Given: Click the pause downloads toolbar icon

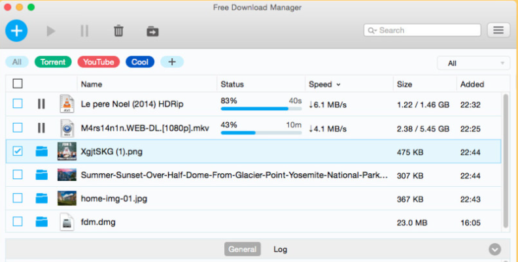Looking at the screenshot, I should pyautogui.click(x=84, y=31).
